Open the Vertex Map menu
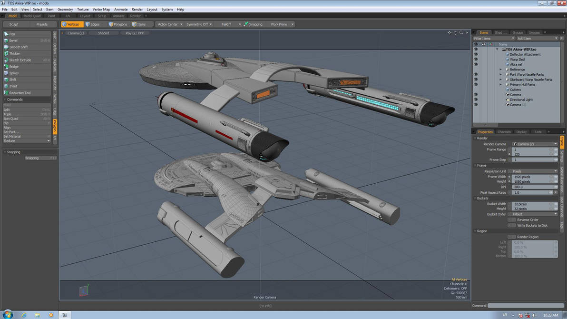This screenshot has height=319, width=567. [x=101, y=10]
